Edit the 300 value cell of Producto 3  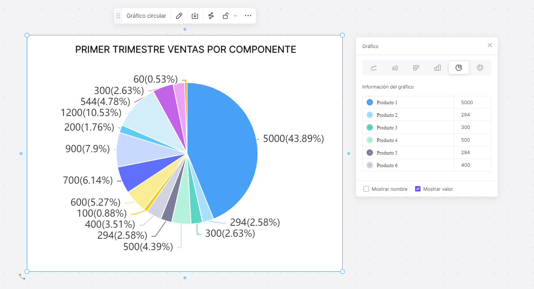tap(473, 127)
